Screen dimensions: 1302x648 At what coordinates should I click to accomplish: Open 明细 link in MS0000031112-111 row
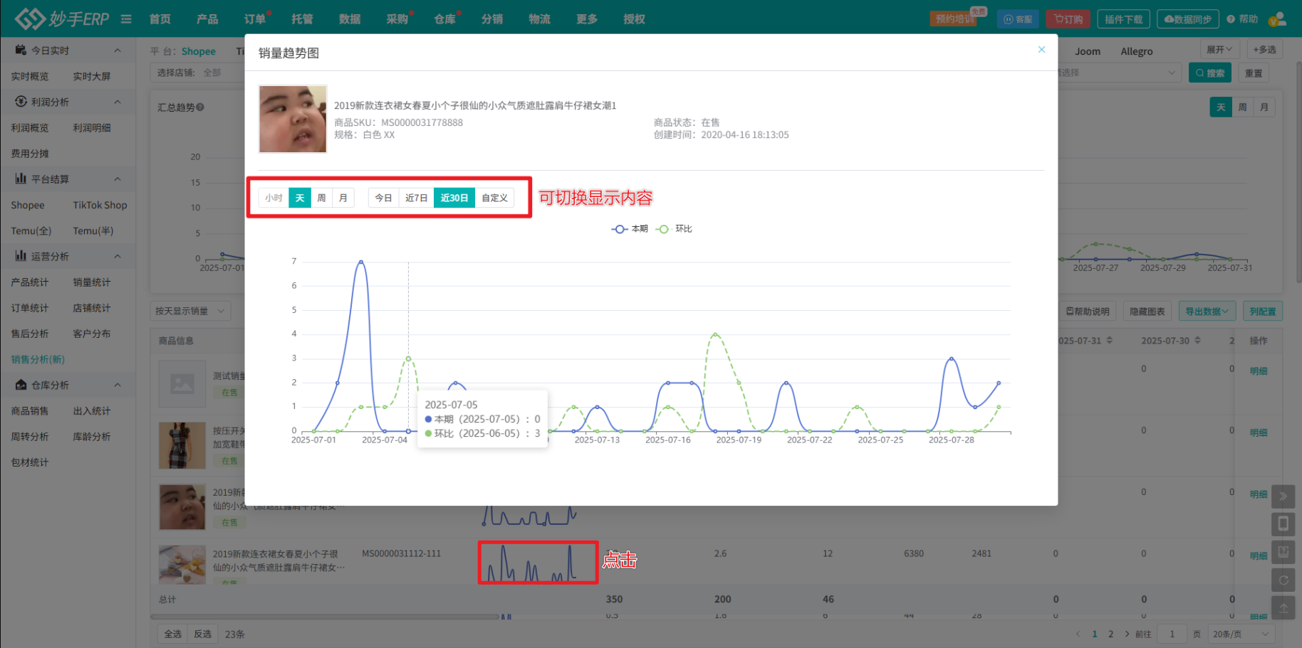(x=1259, y=556)
